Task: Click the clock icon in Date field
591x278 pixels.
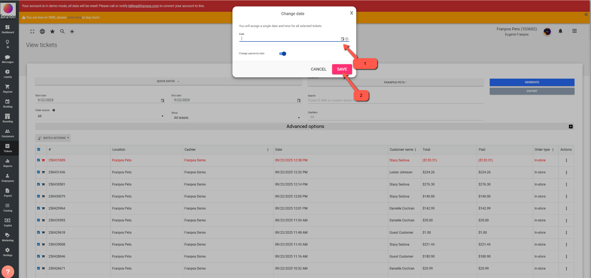Action: click(x=347, y=39)
